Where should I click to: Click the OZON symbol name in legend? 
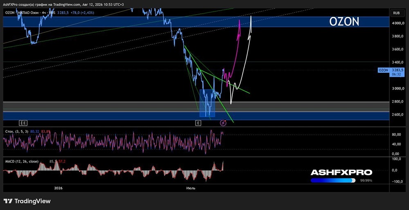10,13
